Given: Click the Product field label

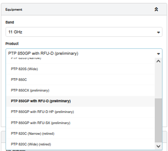Looking at the screenshot, I should coord(11,43).
